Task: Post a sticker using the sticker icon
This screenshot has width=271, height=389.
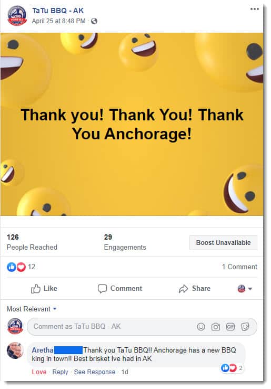Action: tap(245, 327)
